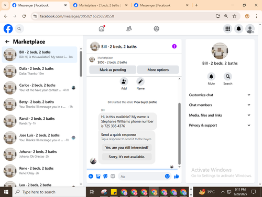Click the message thread vertical scrollbar
Screen dimensions: 262x197
179,133
